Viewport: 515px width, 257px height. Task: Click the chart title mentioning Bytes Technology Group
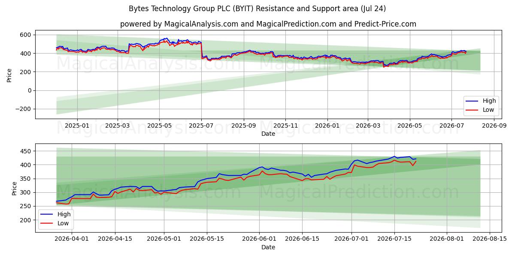[257, 9]
